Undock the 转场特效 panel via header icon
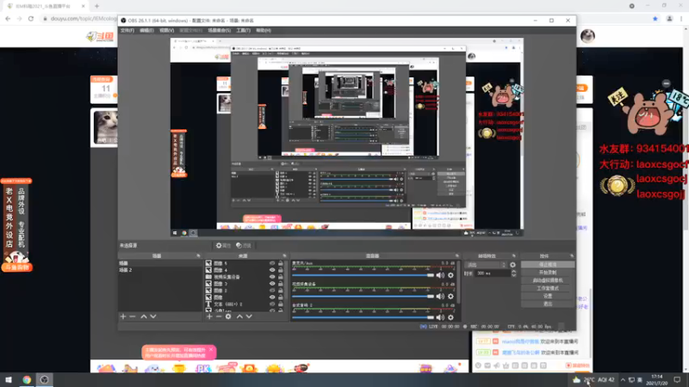This screenshot has width=689, height=387. [513, 255]
